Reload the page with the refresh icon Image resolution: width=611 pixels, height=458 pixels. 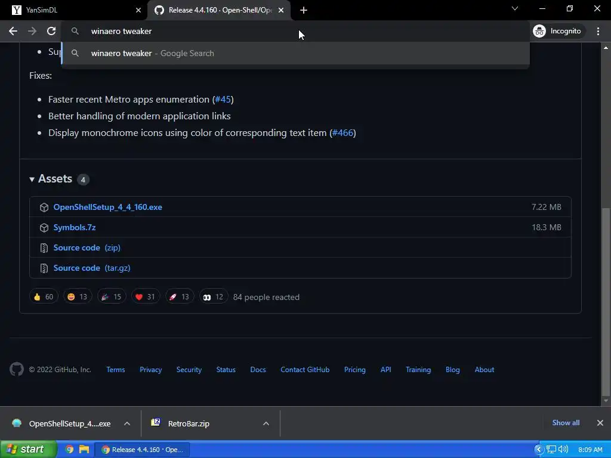(51, 31)
